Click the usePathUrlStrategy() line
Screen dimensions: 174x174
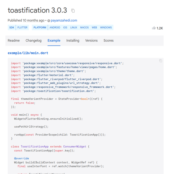tap(31, 127)
